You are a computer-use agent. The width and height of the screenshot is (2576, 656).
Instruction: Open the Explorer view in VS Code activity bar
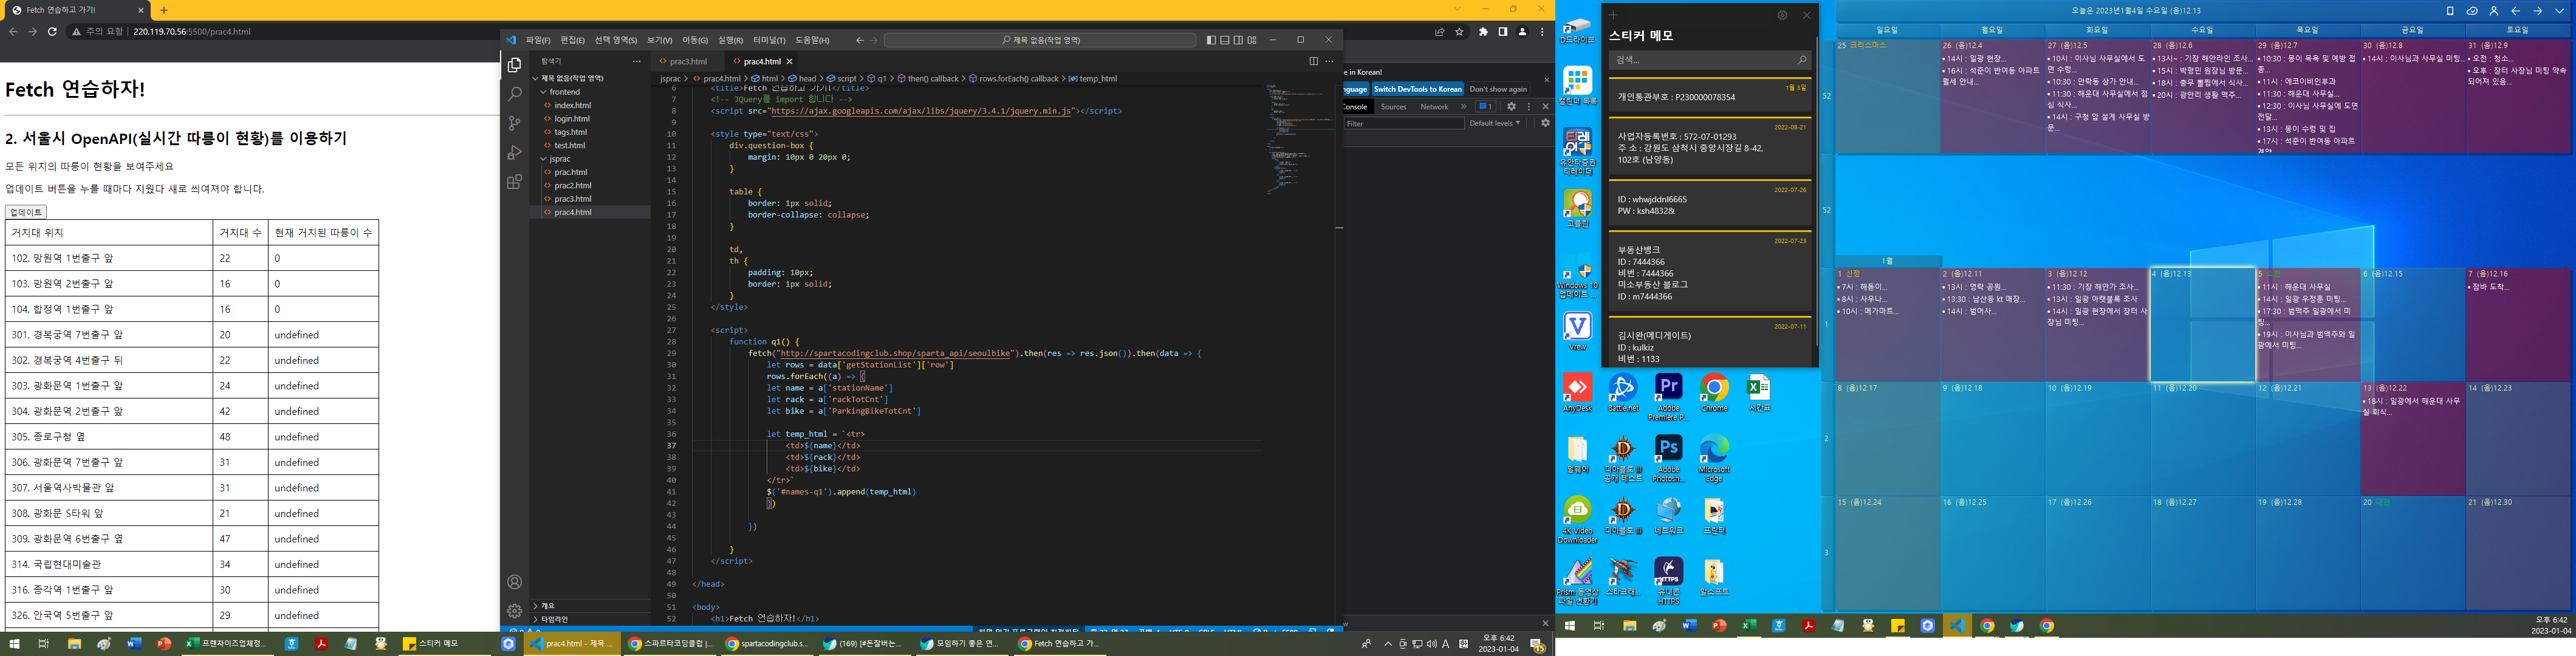tap(514, 65)
